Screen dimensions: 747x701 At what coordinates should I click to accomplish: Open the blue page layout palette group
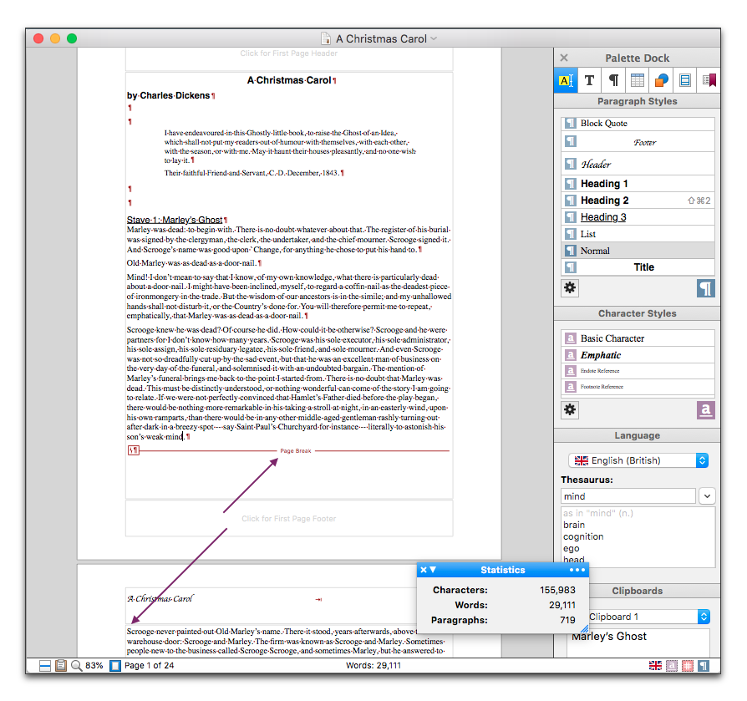pyautogui.click(x=685, y=80)
